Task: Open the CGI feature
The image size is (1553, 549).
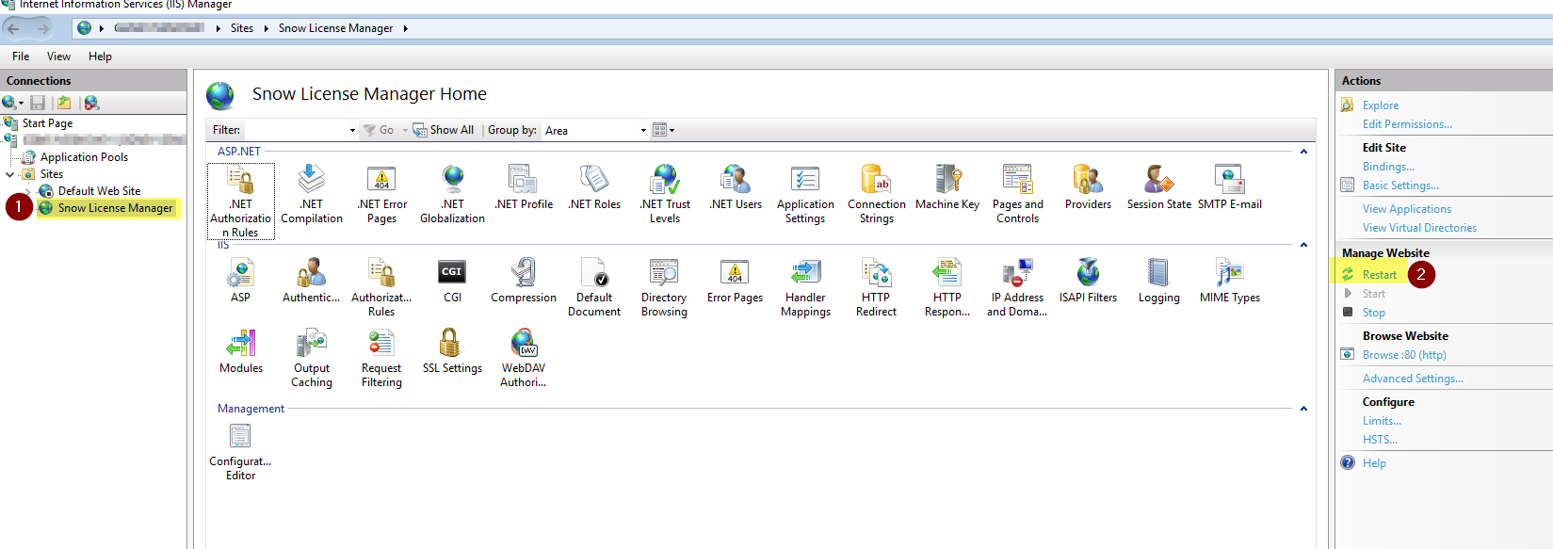Action: [453, 281]
